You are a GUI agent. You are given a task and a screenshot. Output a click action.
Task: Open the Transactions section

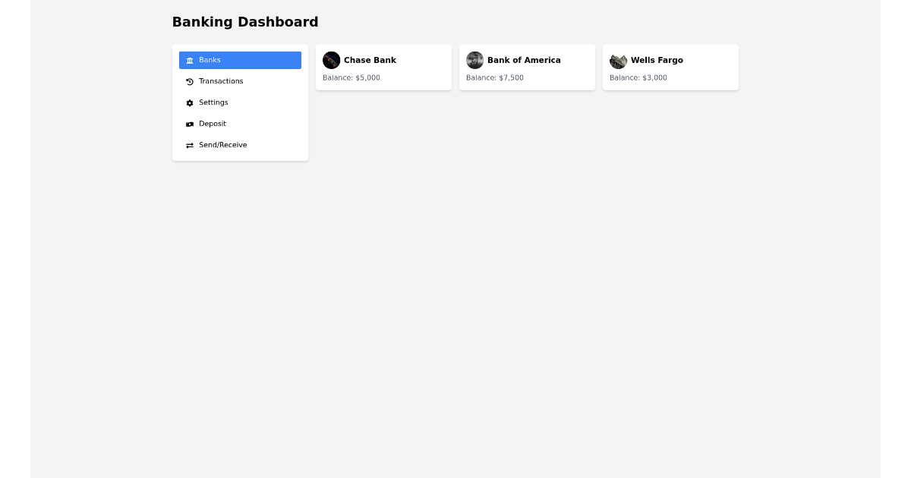pos(221,81)
